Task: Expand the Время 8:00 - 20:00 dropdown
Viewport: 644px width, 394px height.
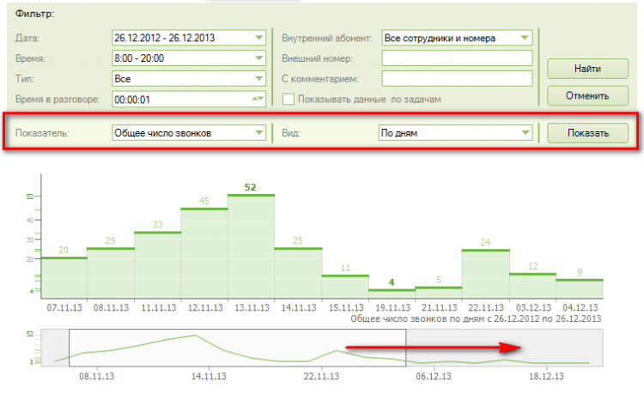Action: pyautogui.click(x=258, y=58)
